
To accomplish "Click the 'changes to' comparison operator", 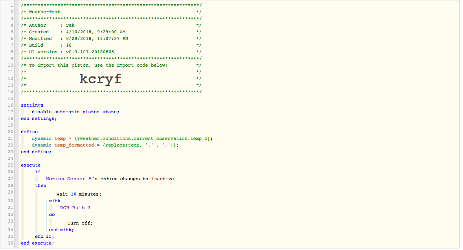I will coord(134,179).
